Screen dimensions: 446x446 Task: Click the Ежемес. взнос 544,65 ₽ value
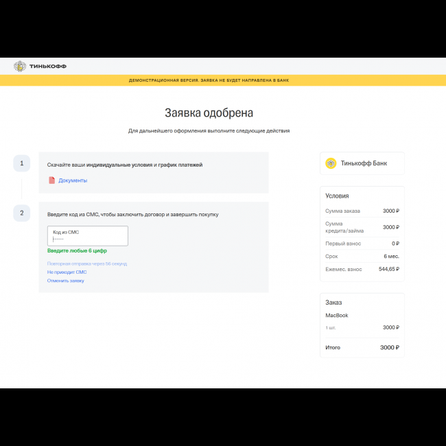coord(388,269)
